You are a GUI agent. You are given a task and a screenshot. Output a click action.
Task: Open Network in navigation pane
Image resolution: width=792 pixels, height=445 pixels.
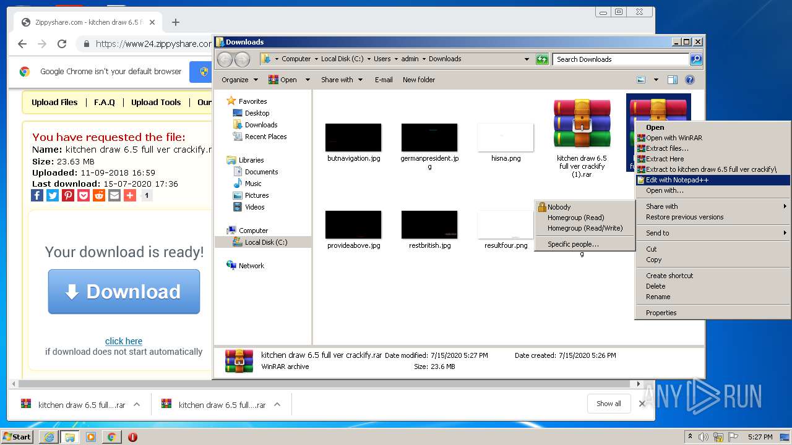click(251, 266)
